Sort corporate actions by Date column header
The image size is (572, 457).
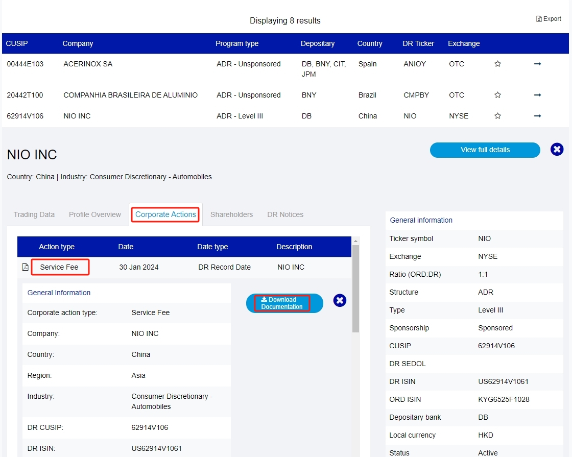[126, 247]
